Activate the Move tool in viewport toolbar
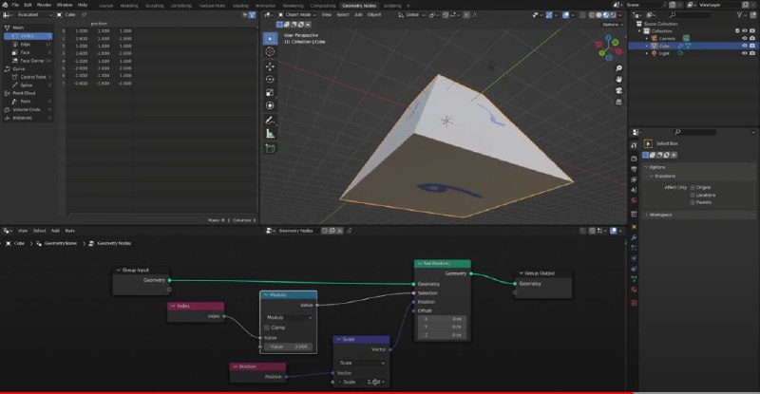The image size is (760, 394). (270, 66)
